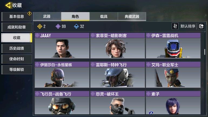
Task: Switch to the 载具 tab
Action: coord(104,16)
